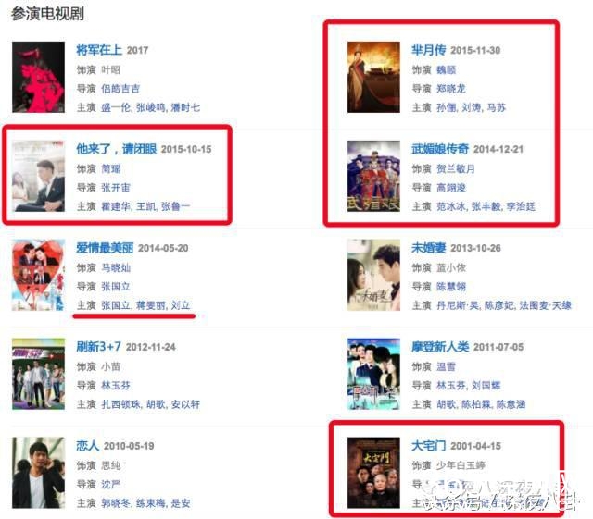Open the 武媚娘传奇 title link
593x519 pixels.
pyautogui.click(x=440, y=149)
